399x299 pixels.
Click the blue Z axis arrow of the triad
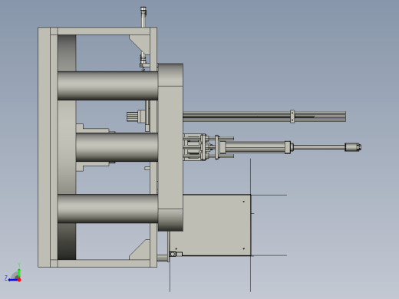12,280
